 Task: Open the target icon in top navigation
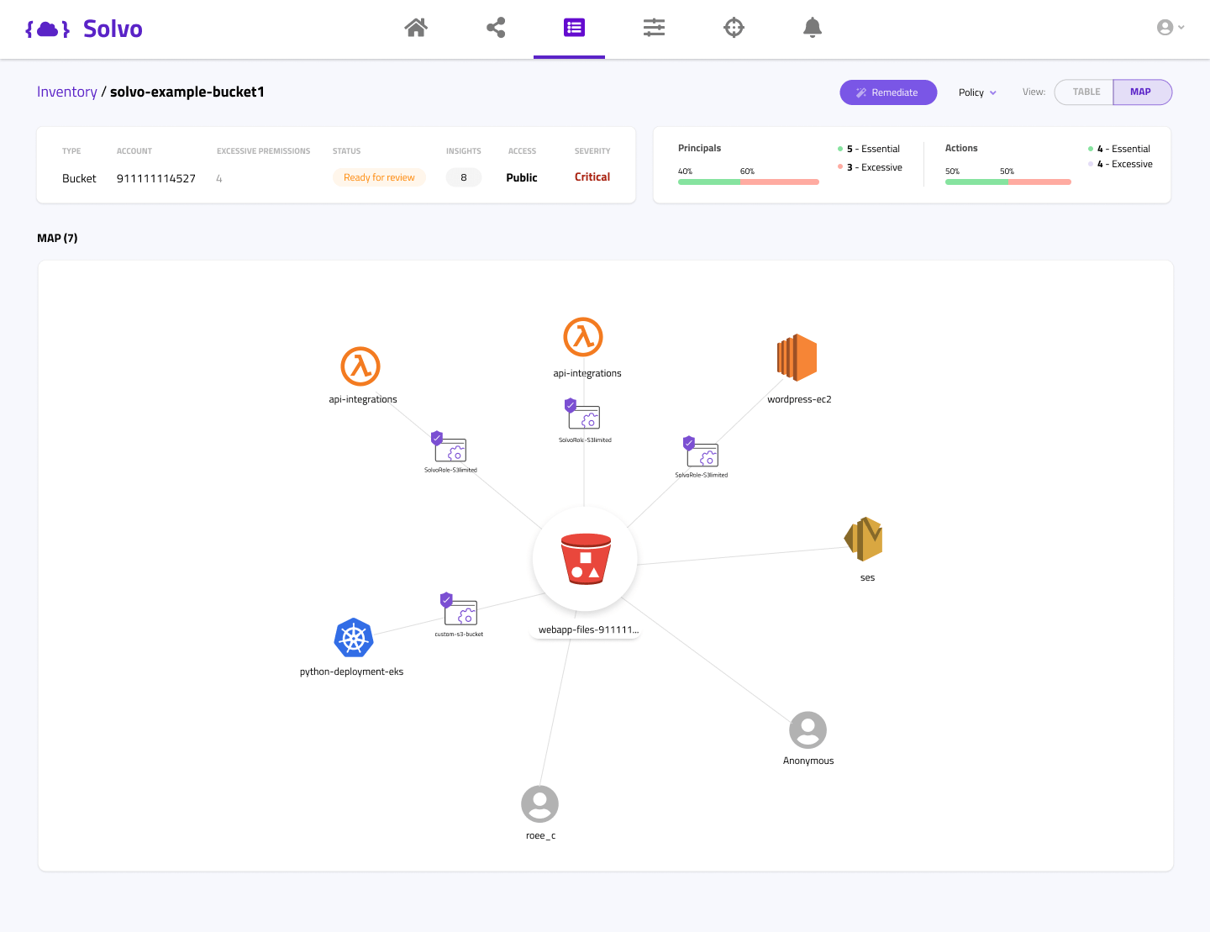click(734, 27)
